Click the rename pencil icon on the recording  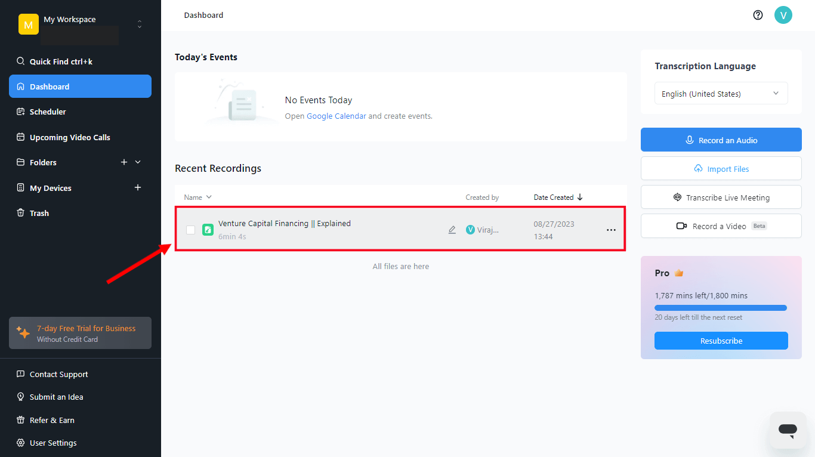[452, 229]
